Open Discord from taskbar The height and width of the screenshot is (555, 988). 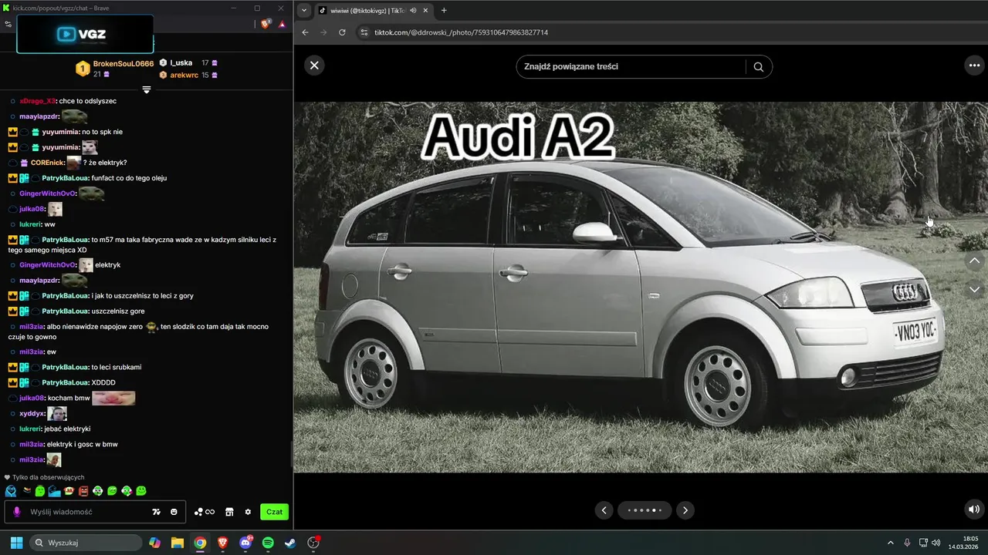click(x=245, y=543)
